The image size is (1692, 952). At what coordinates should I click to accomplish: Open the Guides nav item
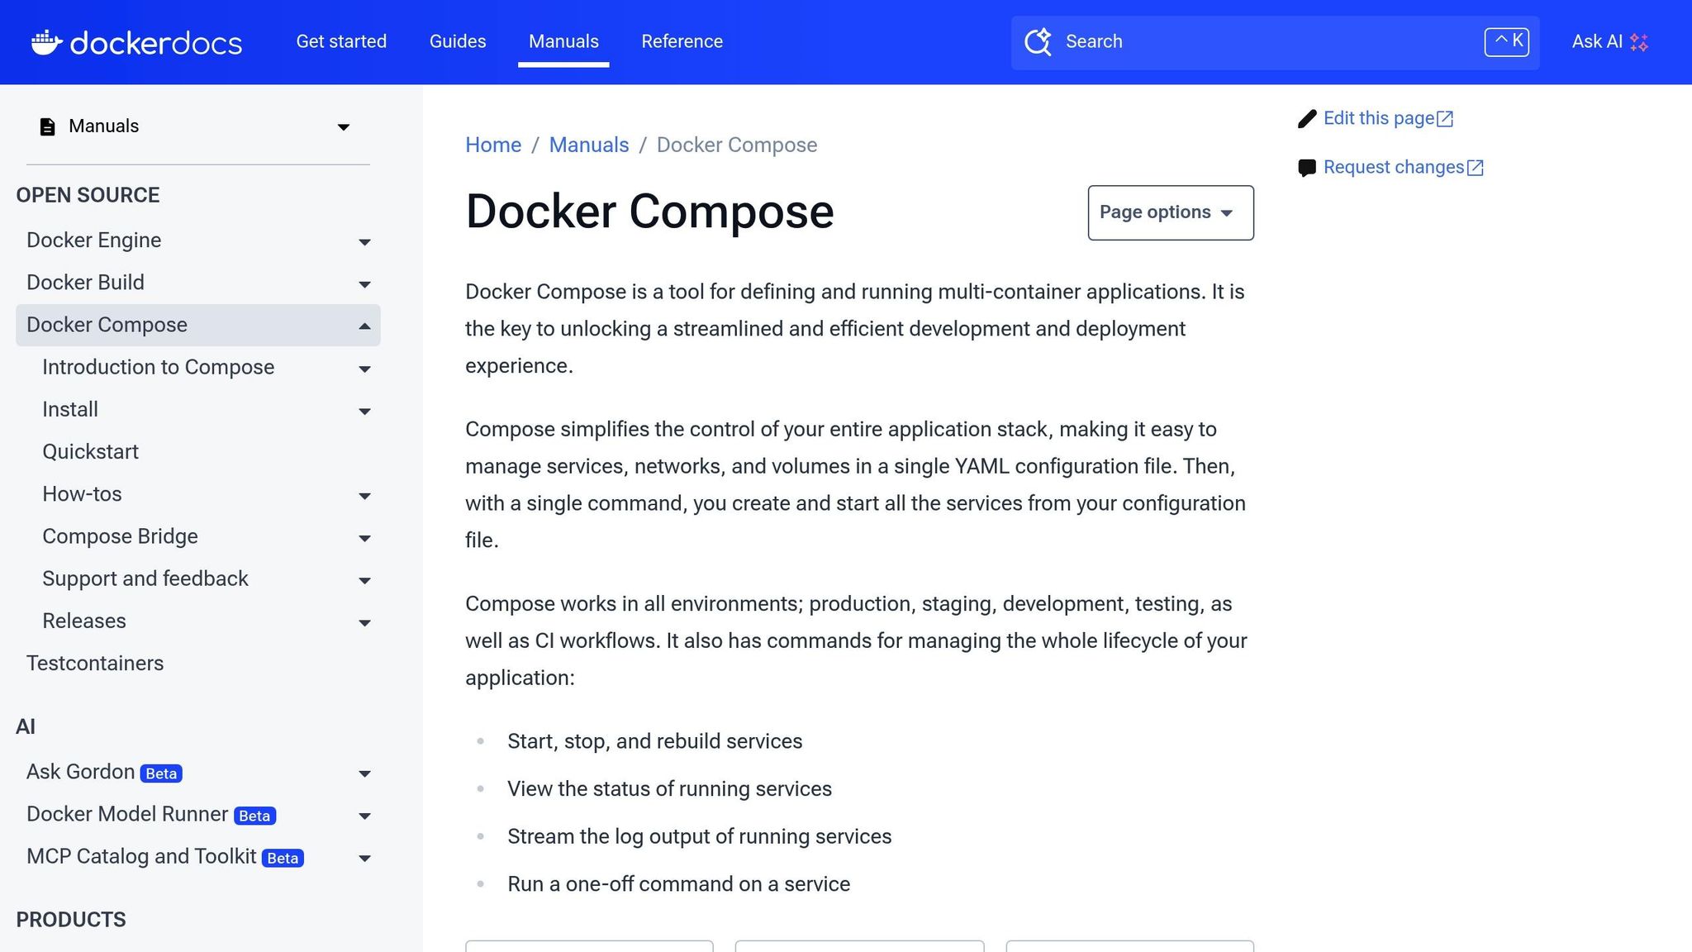[x=458, y=41]
